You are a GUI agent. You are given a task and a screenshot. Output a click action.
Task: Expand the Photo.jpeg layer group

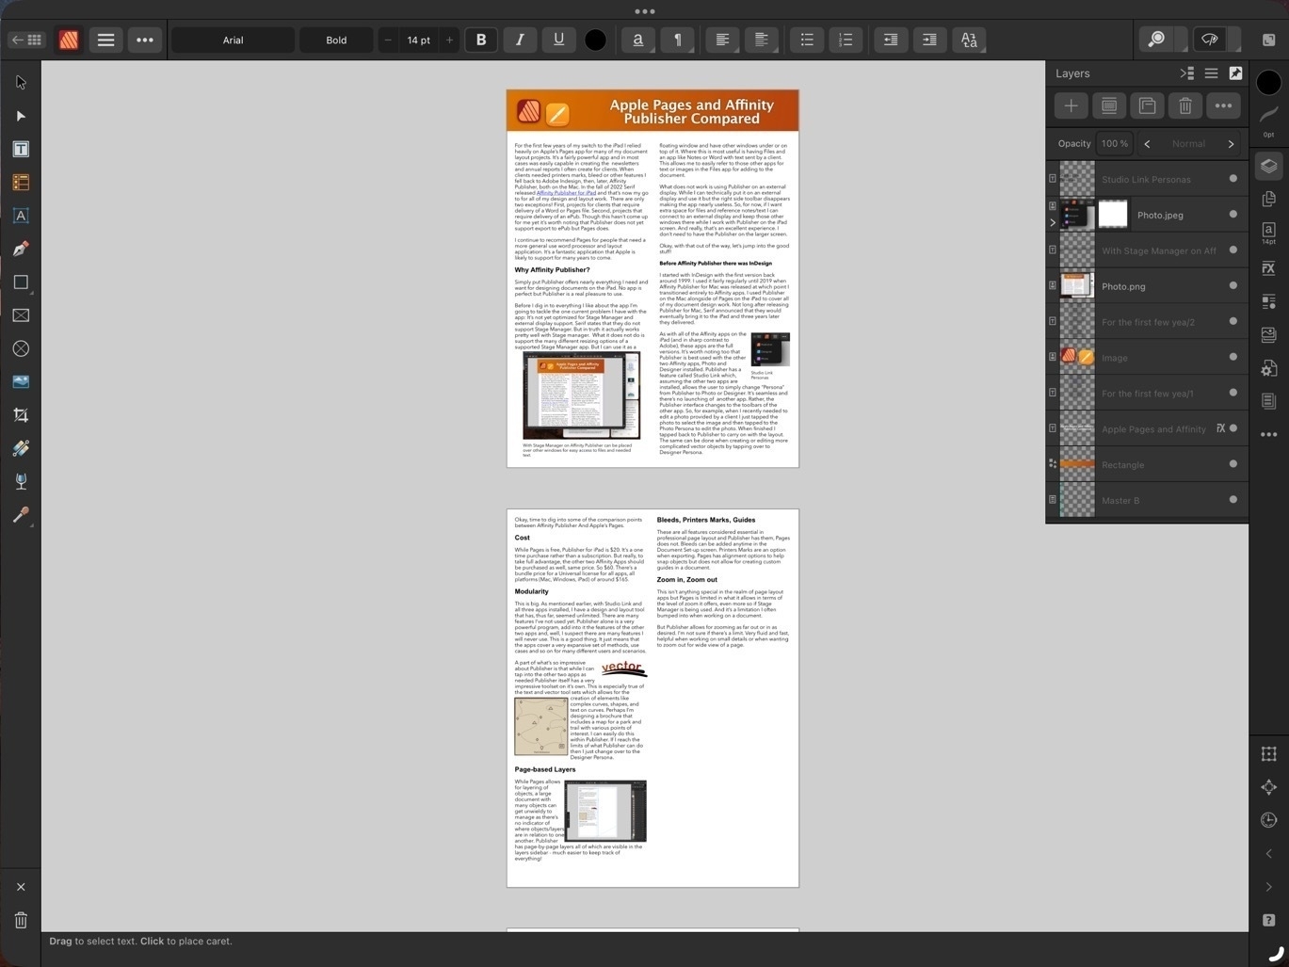[x=1052, y=222]
